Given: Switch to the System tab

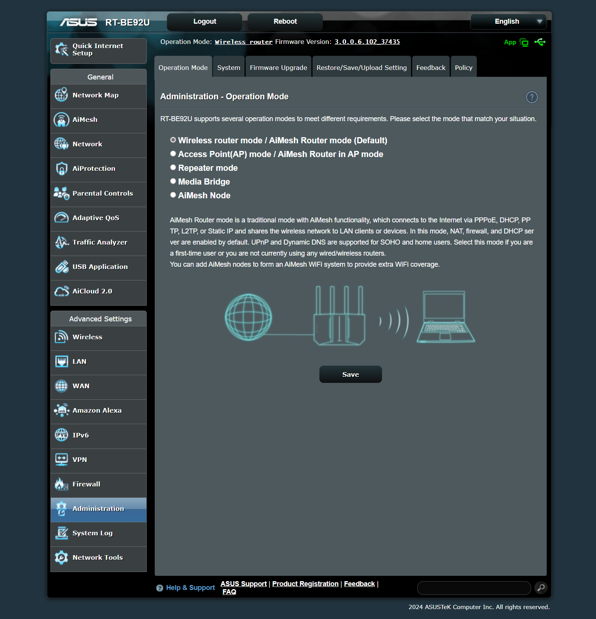Looking at the screenshot, I should 229,68.
